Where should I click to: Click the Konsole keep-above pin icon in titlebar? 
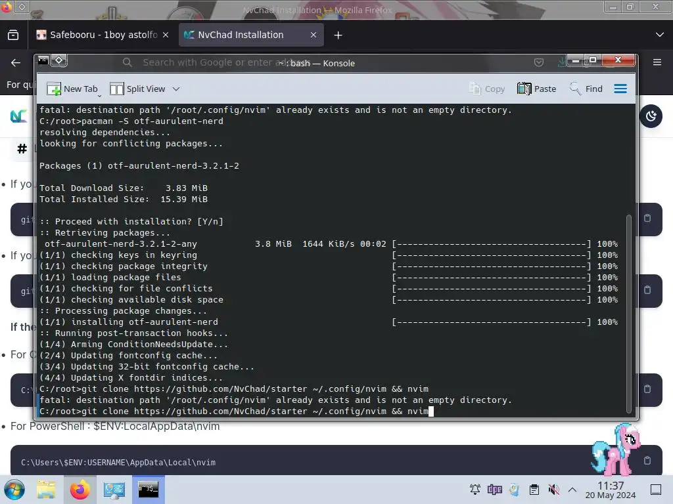point(59,60)
